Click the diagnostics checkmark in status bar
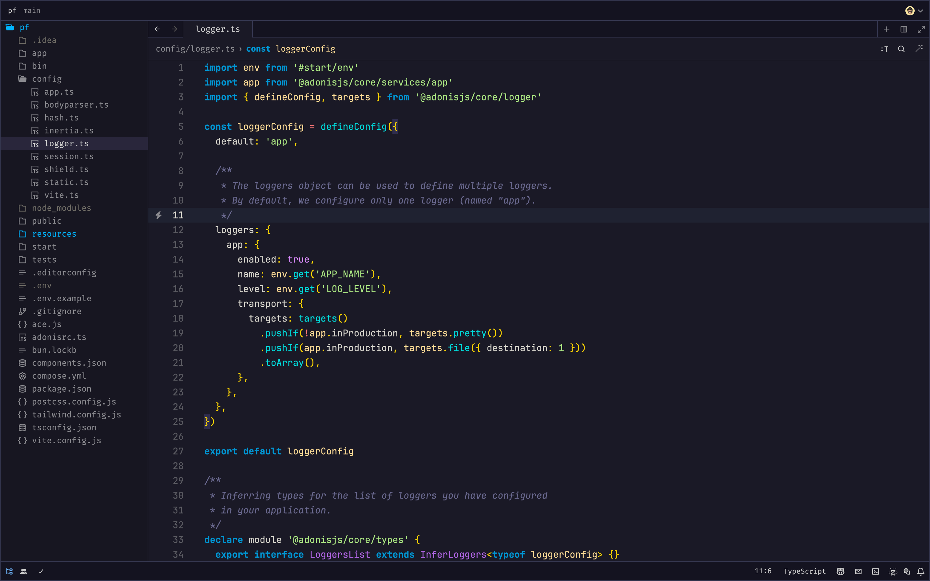This screenshot has width=930, height=581. pyautogui.click(x=41, y=571)
